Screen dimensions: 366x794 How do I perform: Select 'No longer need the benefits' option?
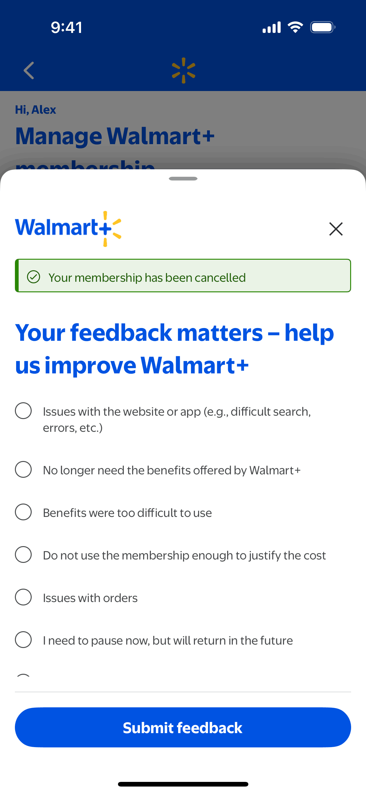point(23,469)
